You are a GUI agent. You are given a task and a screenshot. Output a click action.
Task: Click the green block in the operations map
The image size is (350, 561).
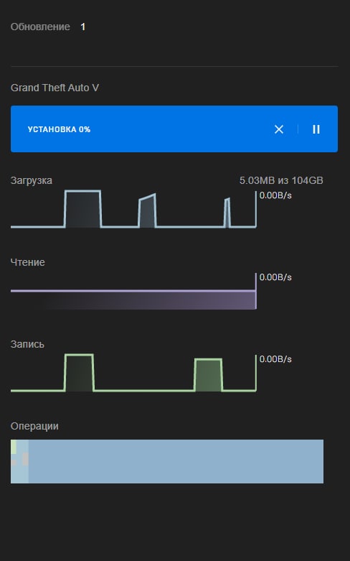[x=14, y=447]
